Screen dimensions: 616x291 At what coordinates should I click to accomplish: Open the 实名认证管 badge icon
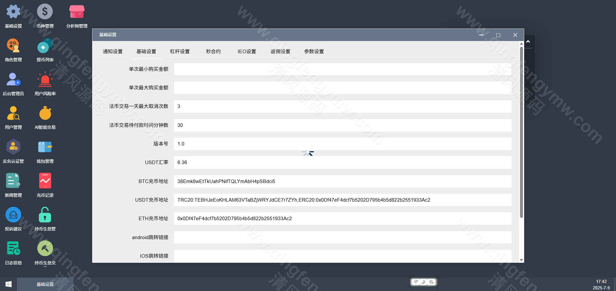tap(13, 147)
